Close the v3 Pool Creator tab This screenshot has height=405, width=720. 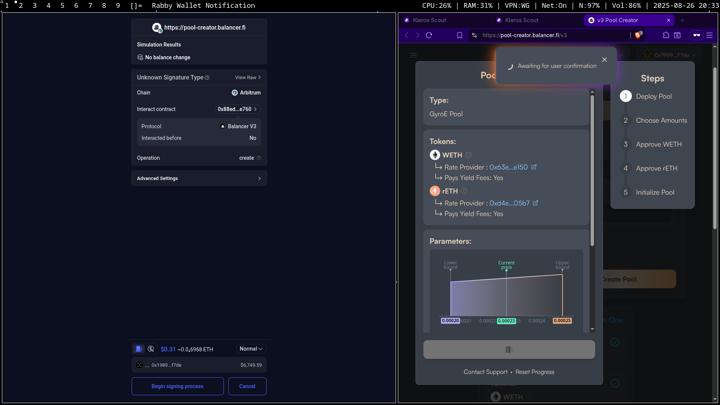pos(668,20)
